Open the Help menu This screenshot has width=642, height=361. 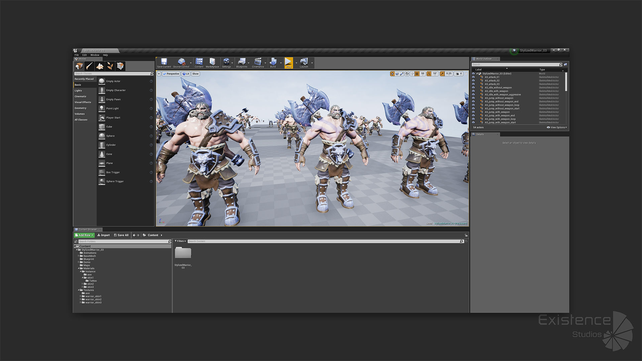point(105,55)
